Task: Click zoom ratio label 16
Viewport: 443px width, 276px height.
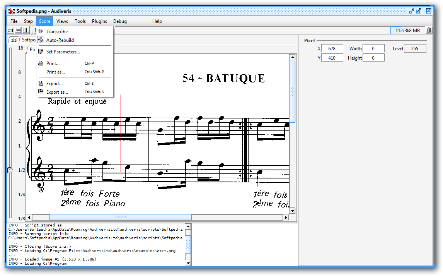Action: [x=20, y=48]
